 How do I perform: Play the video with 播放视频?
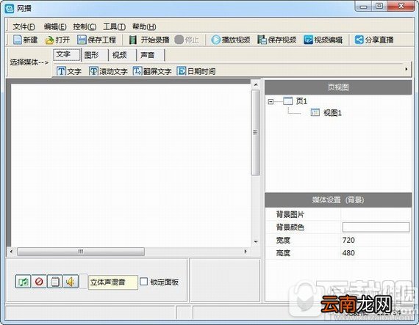tap(231, 40)
